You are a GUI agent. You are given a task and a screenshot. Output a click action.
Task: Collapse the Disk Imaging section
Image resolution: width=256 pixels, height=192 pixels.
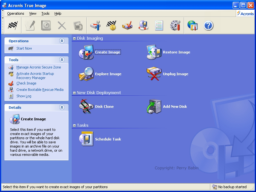[74, 38]
